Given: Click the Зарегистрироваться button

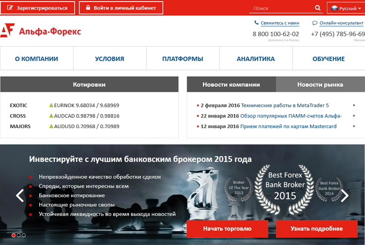Looking at the screenshot, I should tap(38, 8).
